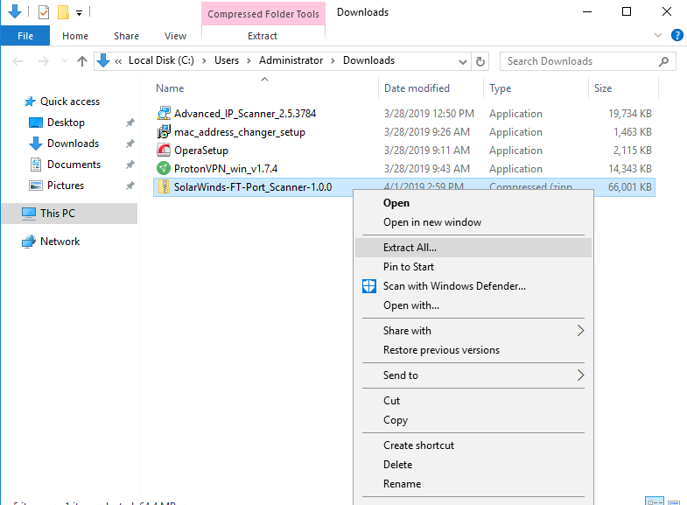687x505 pixels.
Task: Choose Open with... menu entry
Action: [x=473, y=305]
